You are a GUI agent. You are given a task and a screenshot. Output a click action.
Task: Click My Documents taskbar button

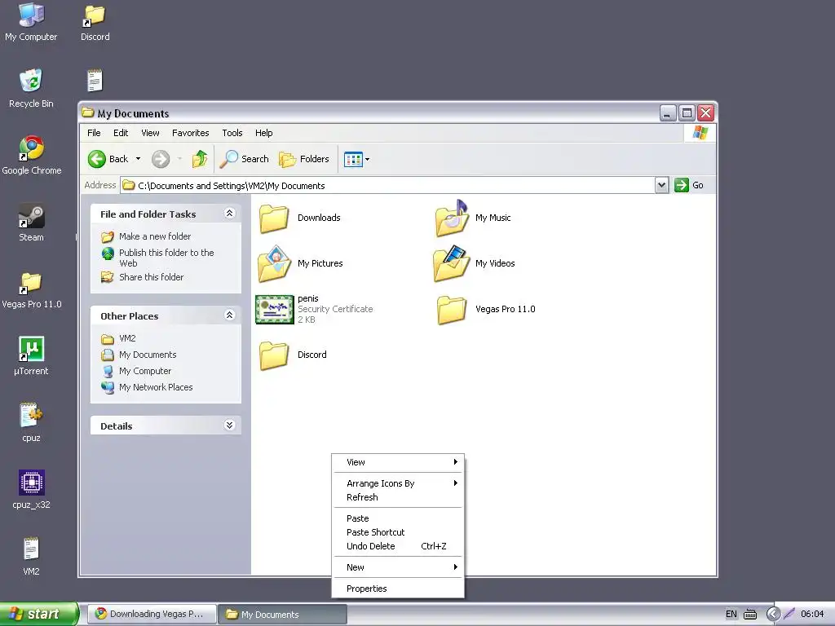[x=283, y=615]
